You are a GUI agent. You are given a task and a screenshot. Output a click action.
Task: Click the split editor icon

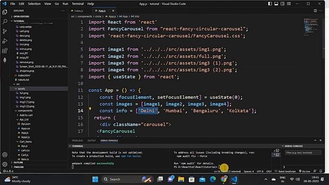point(315,11)
